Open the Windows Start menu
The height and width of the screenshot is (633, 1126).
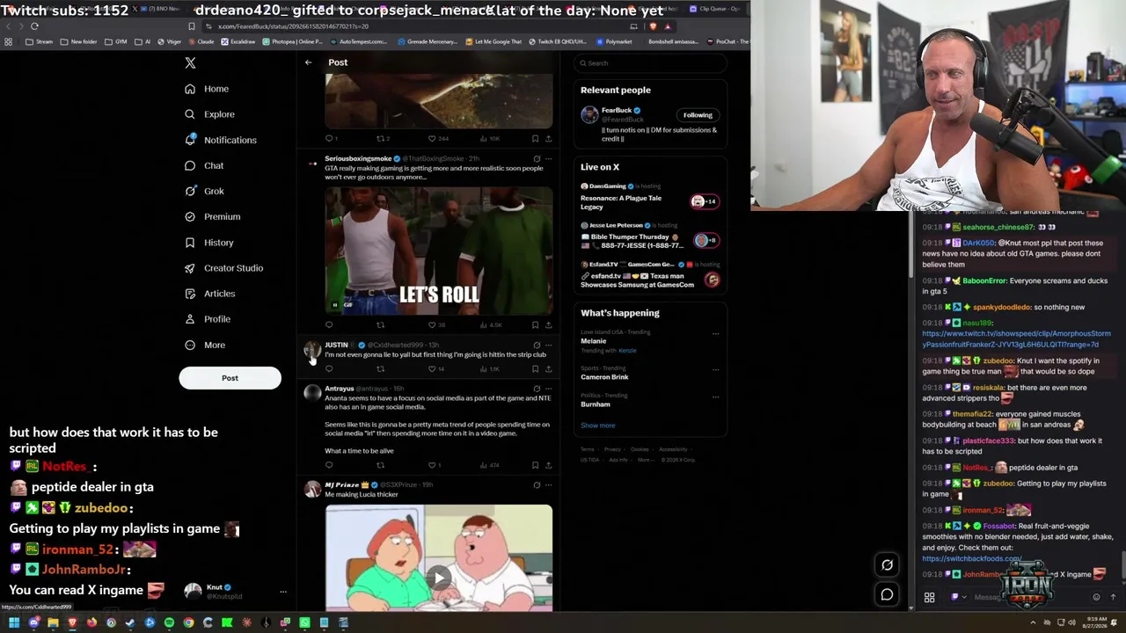[14, 622]
